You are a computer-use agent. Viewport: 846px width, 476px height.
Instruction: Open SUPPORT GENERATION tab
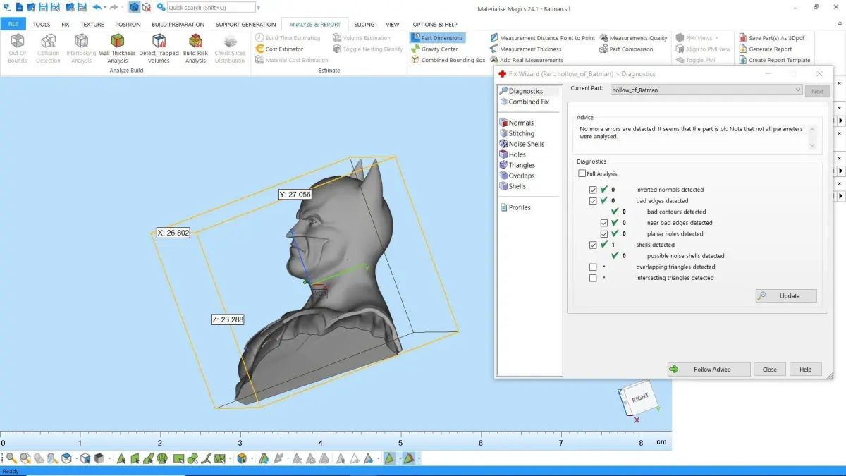[246, 24]
